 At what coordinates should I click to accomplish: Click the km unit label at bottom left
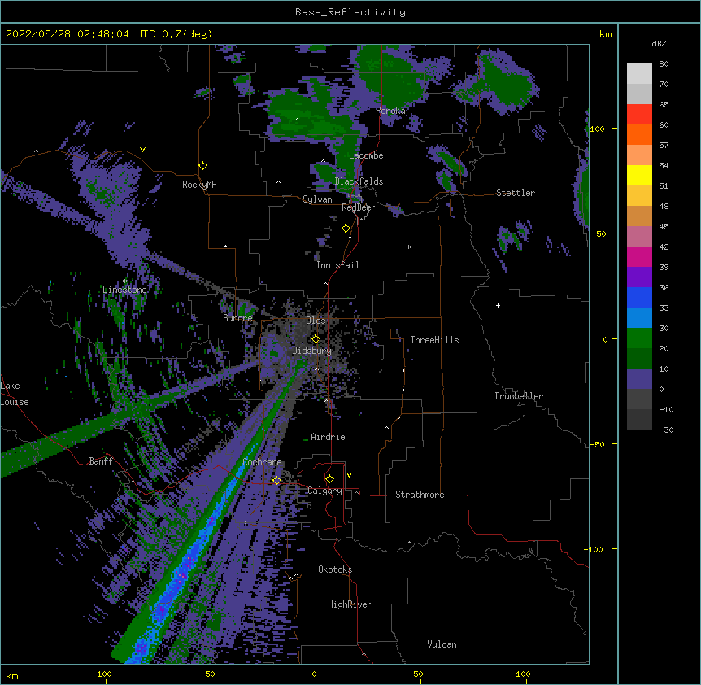click(12, 676)
